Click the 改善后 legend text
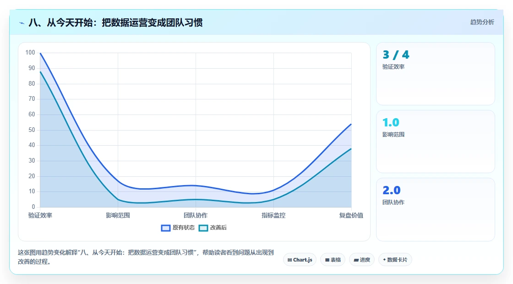 (218, 228)
